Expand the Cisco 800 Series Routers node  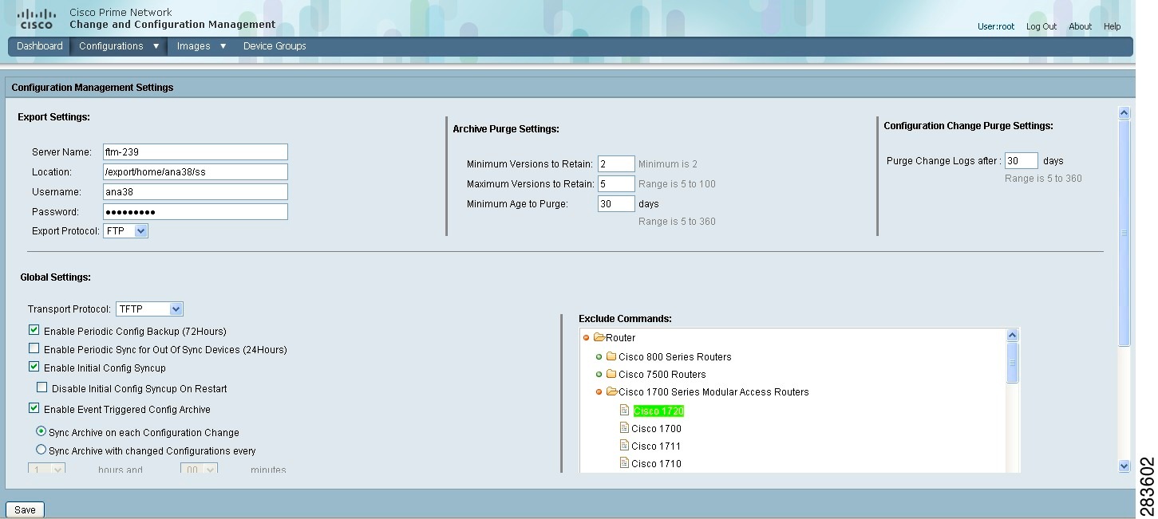pyautogui.click(x=599, y=356)
